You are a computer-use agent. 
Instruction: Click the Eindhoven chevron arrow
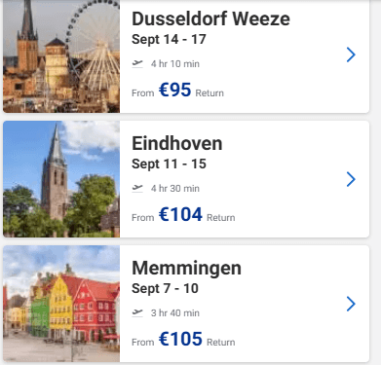351,179
